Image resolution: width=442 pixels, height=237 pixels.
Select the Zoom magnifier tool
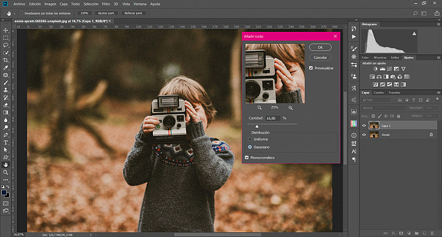[x=5, y=172]
